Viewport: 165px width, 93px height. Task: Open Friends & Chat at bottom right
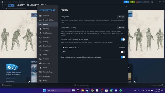[158, 85]
